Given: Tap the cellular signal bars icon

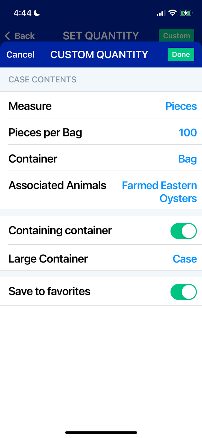Looking at the screenshot, I should point(160,13).
